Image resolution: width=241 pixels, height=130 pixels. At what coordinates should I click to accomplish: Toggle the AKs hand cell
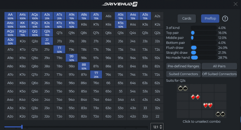coord(23,16)
